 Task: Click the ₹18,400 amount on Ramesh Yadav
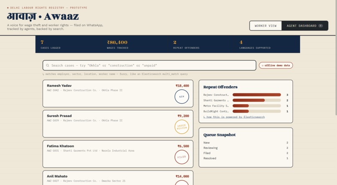(182, 86)
